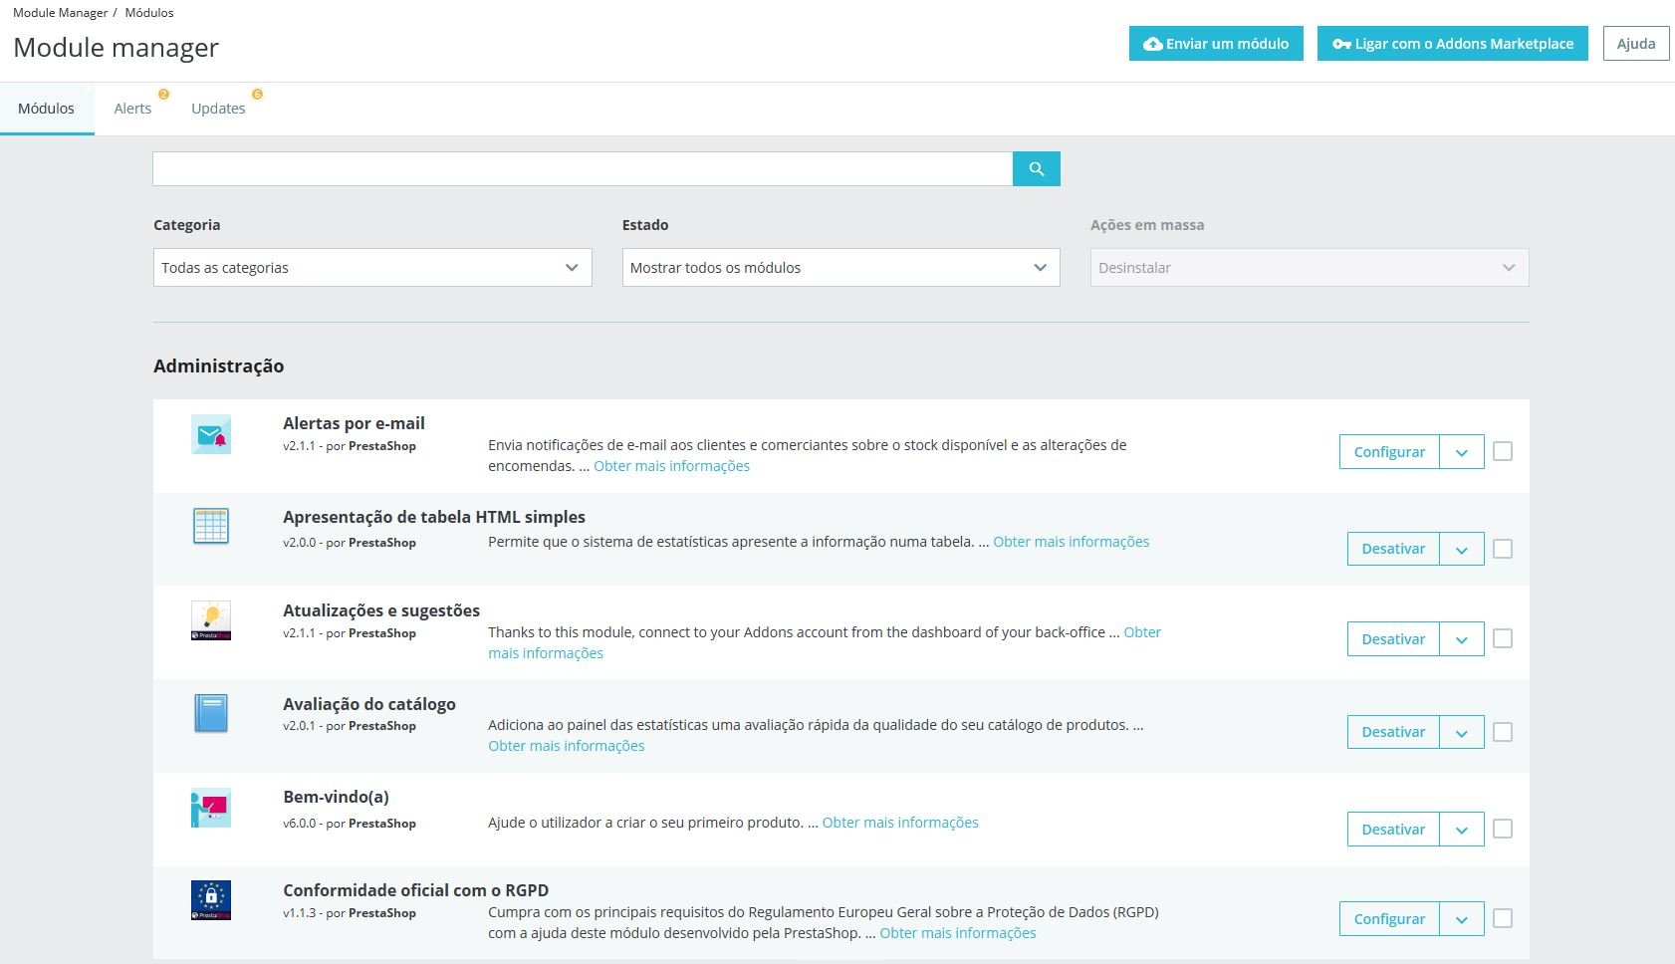Click the Atualizações e sugestões lightbulb icon
Screen dimensions: 1675x964
coord(211,619)
